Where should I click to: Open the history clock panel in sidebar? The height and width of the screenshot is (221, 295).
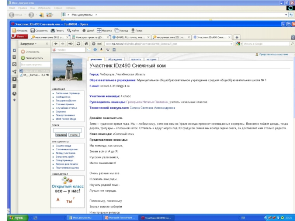(14, 93)
